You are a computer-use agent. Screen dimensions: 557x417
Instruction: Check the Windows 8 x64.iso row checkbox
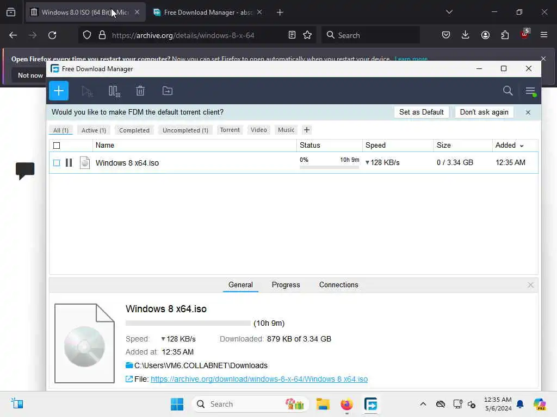(57, 163)
